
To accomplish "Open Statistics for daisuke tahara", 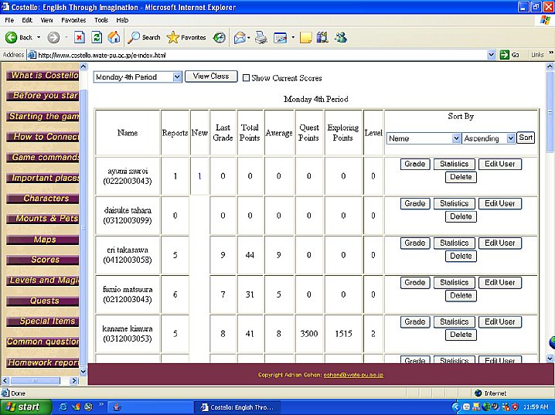I will (454, 203).
